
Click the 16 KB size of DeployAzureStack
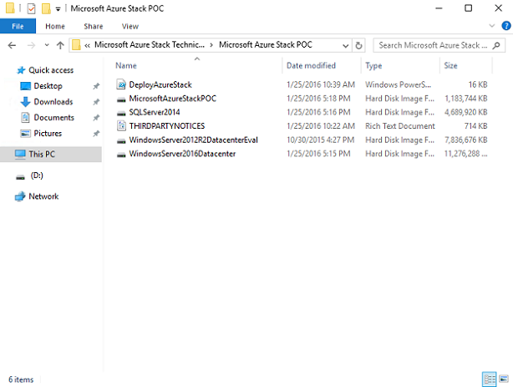pos(478,84)
